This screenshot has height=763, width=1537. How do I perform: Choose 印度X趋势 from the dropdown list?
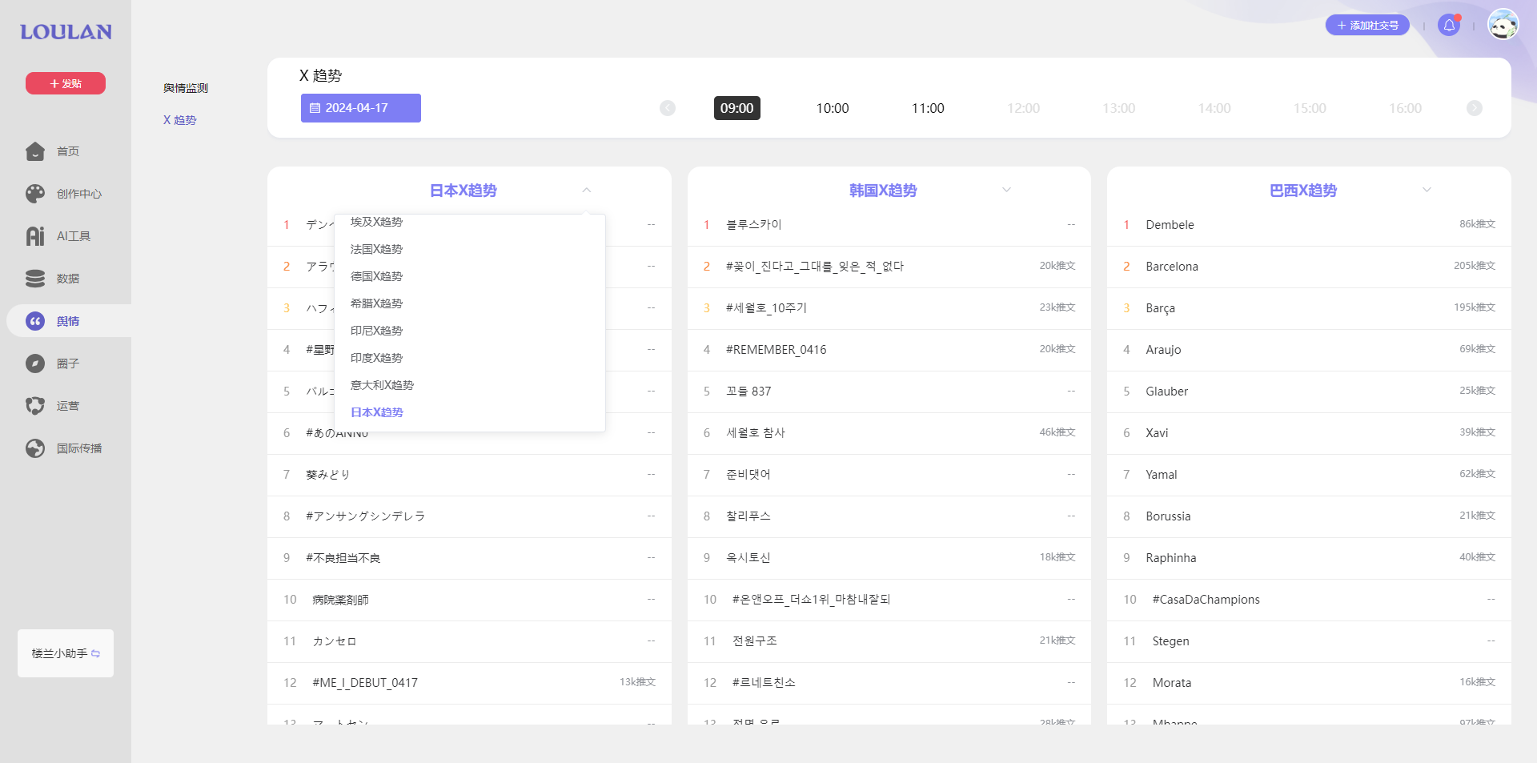pyautogui.click(x=470, y=358)
